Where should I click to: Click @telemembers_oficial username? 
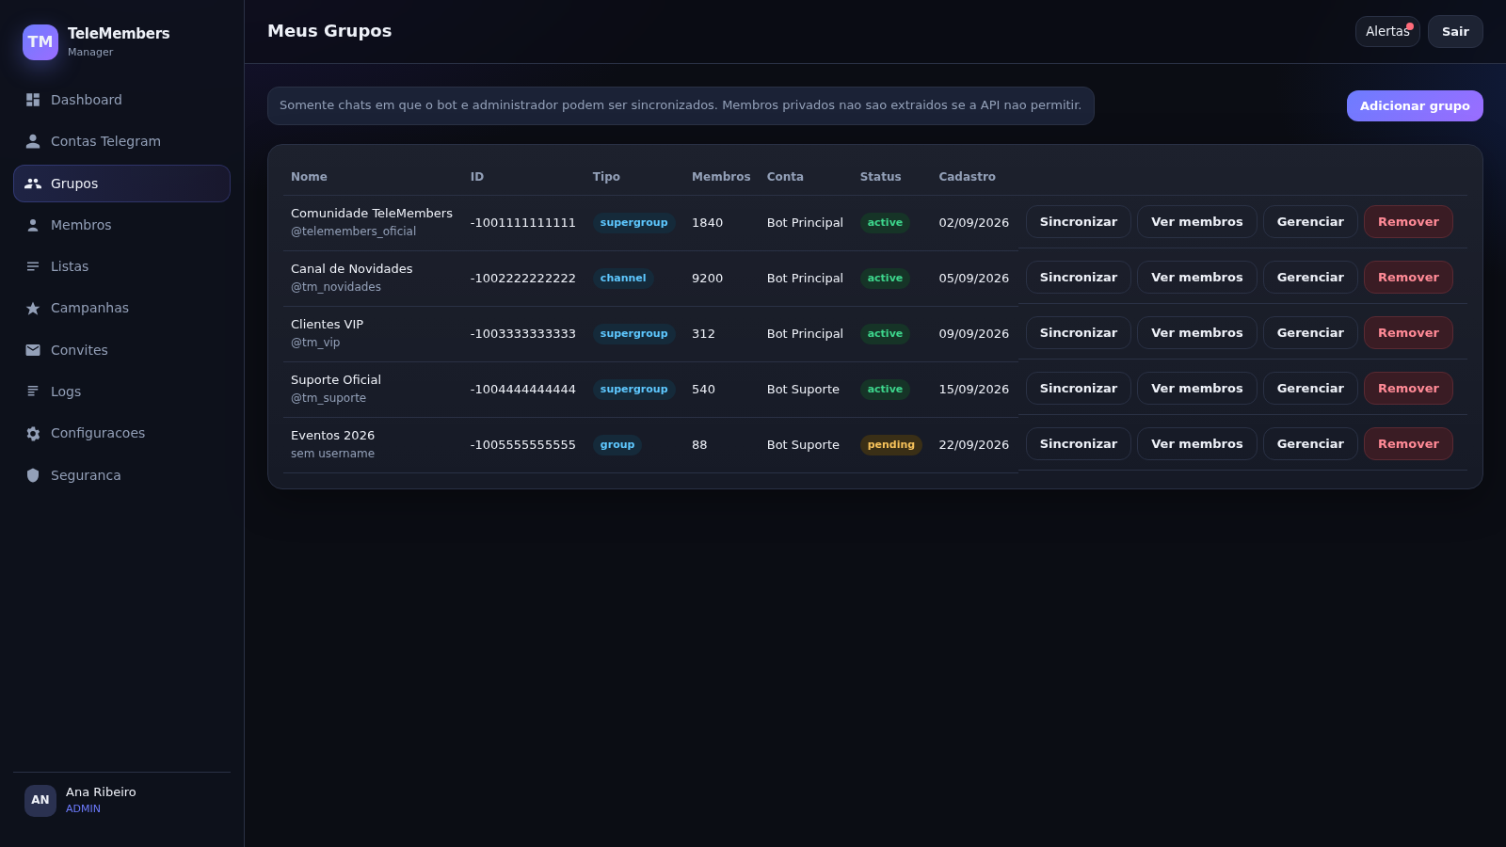point(353,232)
